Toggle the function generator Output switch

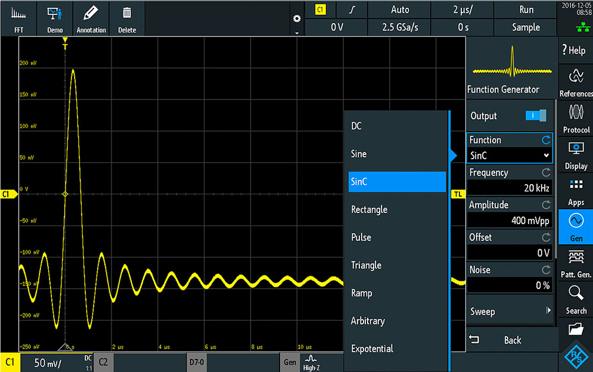point(535,116)
